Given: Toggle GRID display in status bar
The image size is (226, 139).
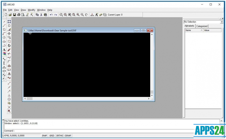Looking at the screenshot, I should [x=52, y=136].
